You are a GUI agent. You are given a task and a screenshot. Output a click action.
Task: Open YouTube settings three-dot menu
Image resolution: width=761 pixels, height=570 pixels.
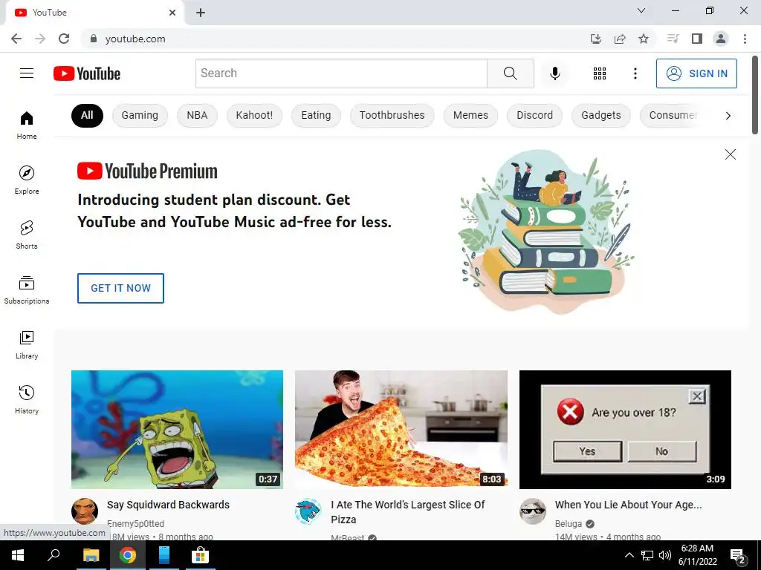point(635,73)
